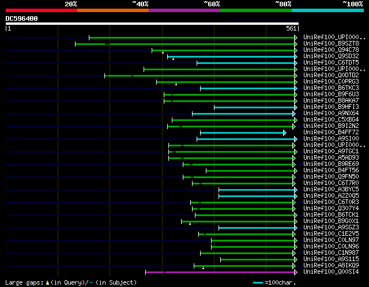Open the UniRef100_C0PRG3 hit label
Image resolution: width=369 pixels, height=287 pixels.
(x=331, y=82)
